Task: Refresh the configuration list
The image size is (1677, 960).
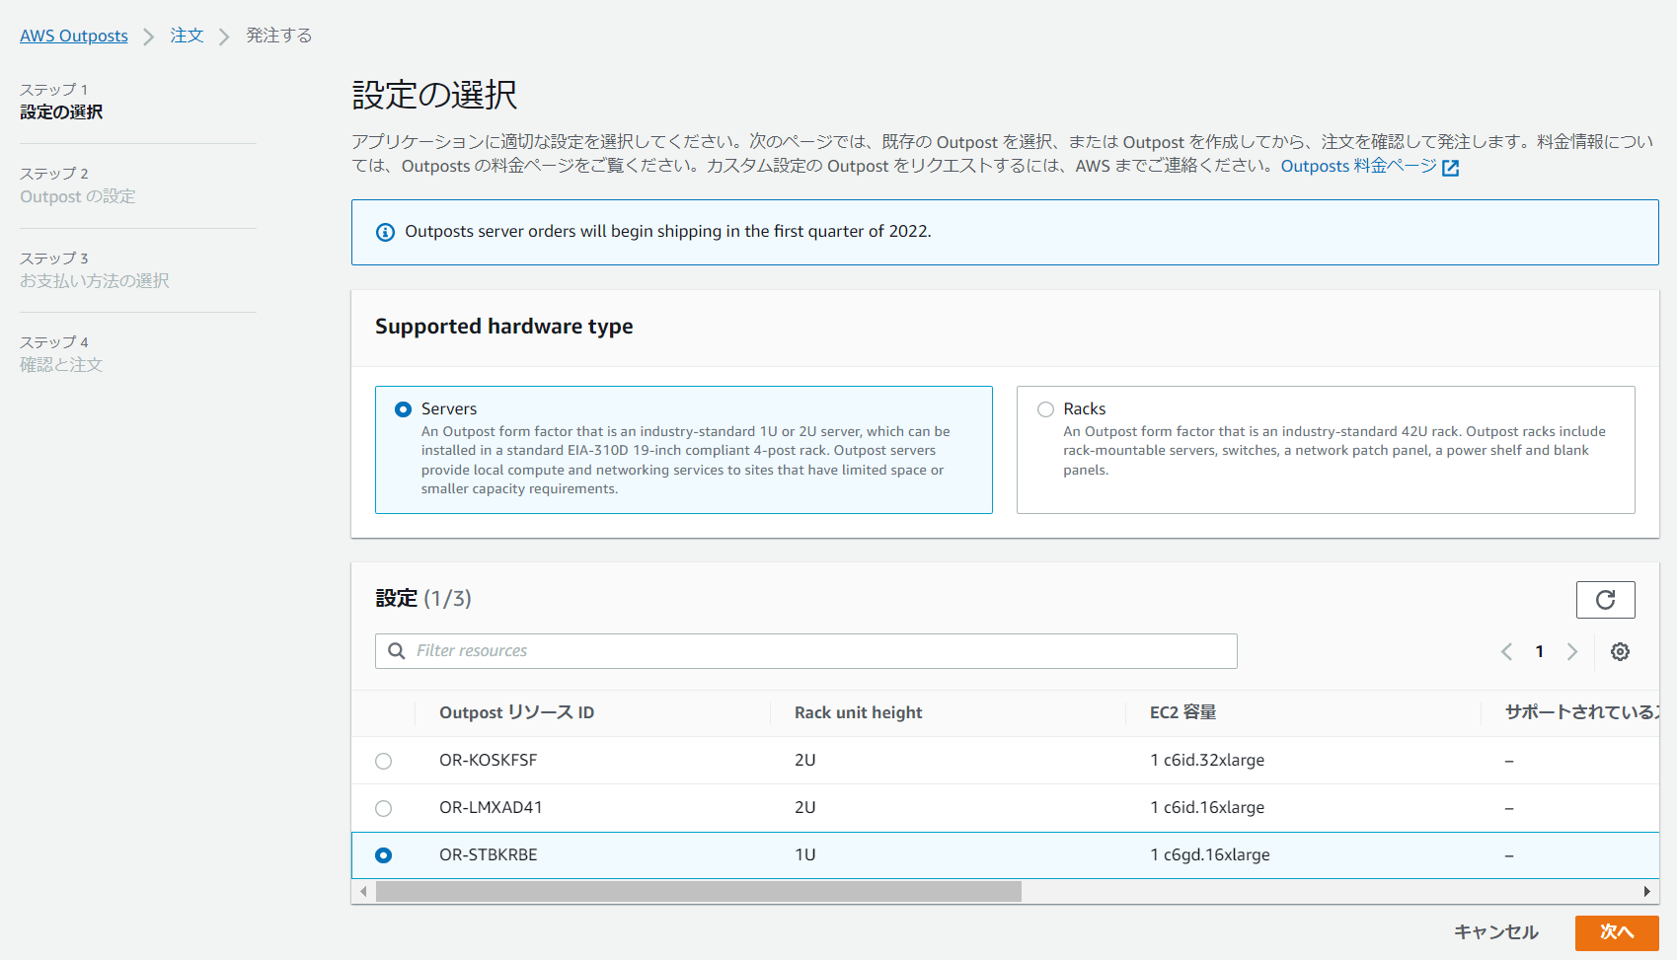Action: coord(1605,599)
